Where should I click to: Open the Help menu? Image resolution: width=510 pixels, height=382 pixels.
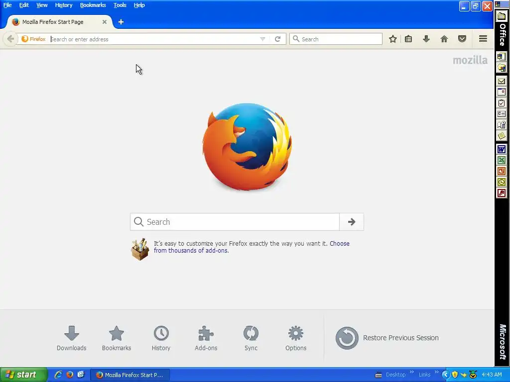click(139, 5)
